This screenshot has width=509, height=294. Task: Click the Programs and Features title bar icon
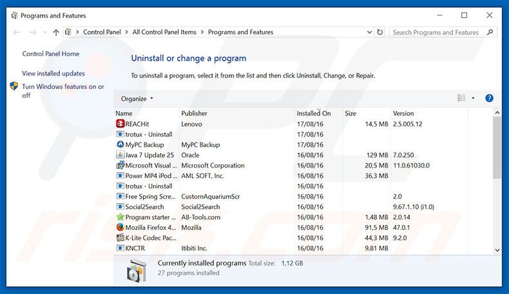click(x=14, y=15)
